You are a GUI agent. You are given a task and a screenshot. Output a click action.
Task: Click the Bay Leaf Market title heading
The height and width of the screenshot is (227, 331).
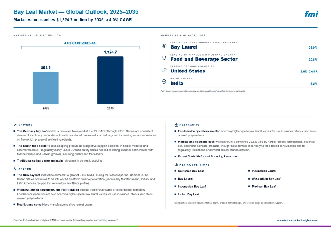point(76,12)
